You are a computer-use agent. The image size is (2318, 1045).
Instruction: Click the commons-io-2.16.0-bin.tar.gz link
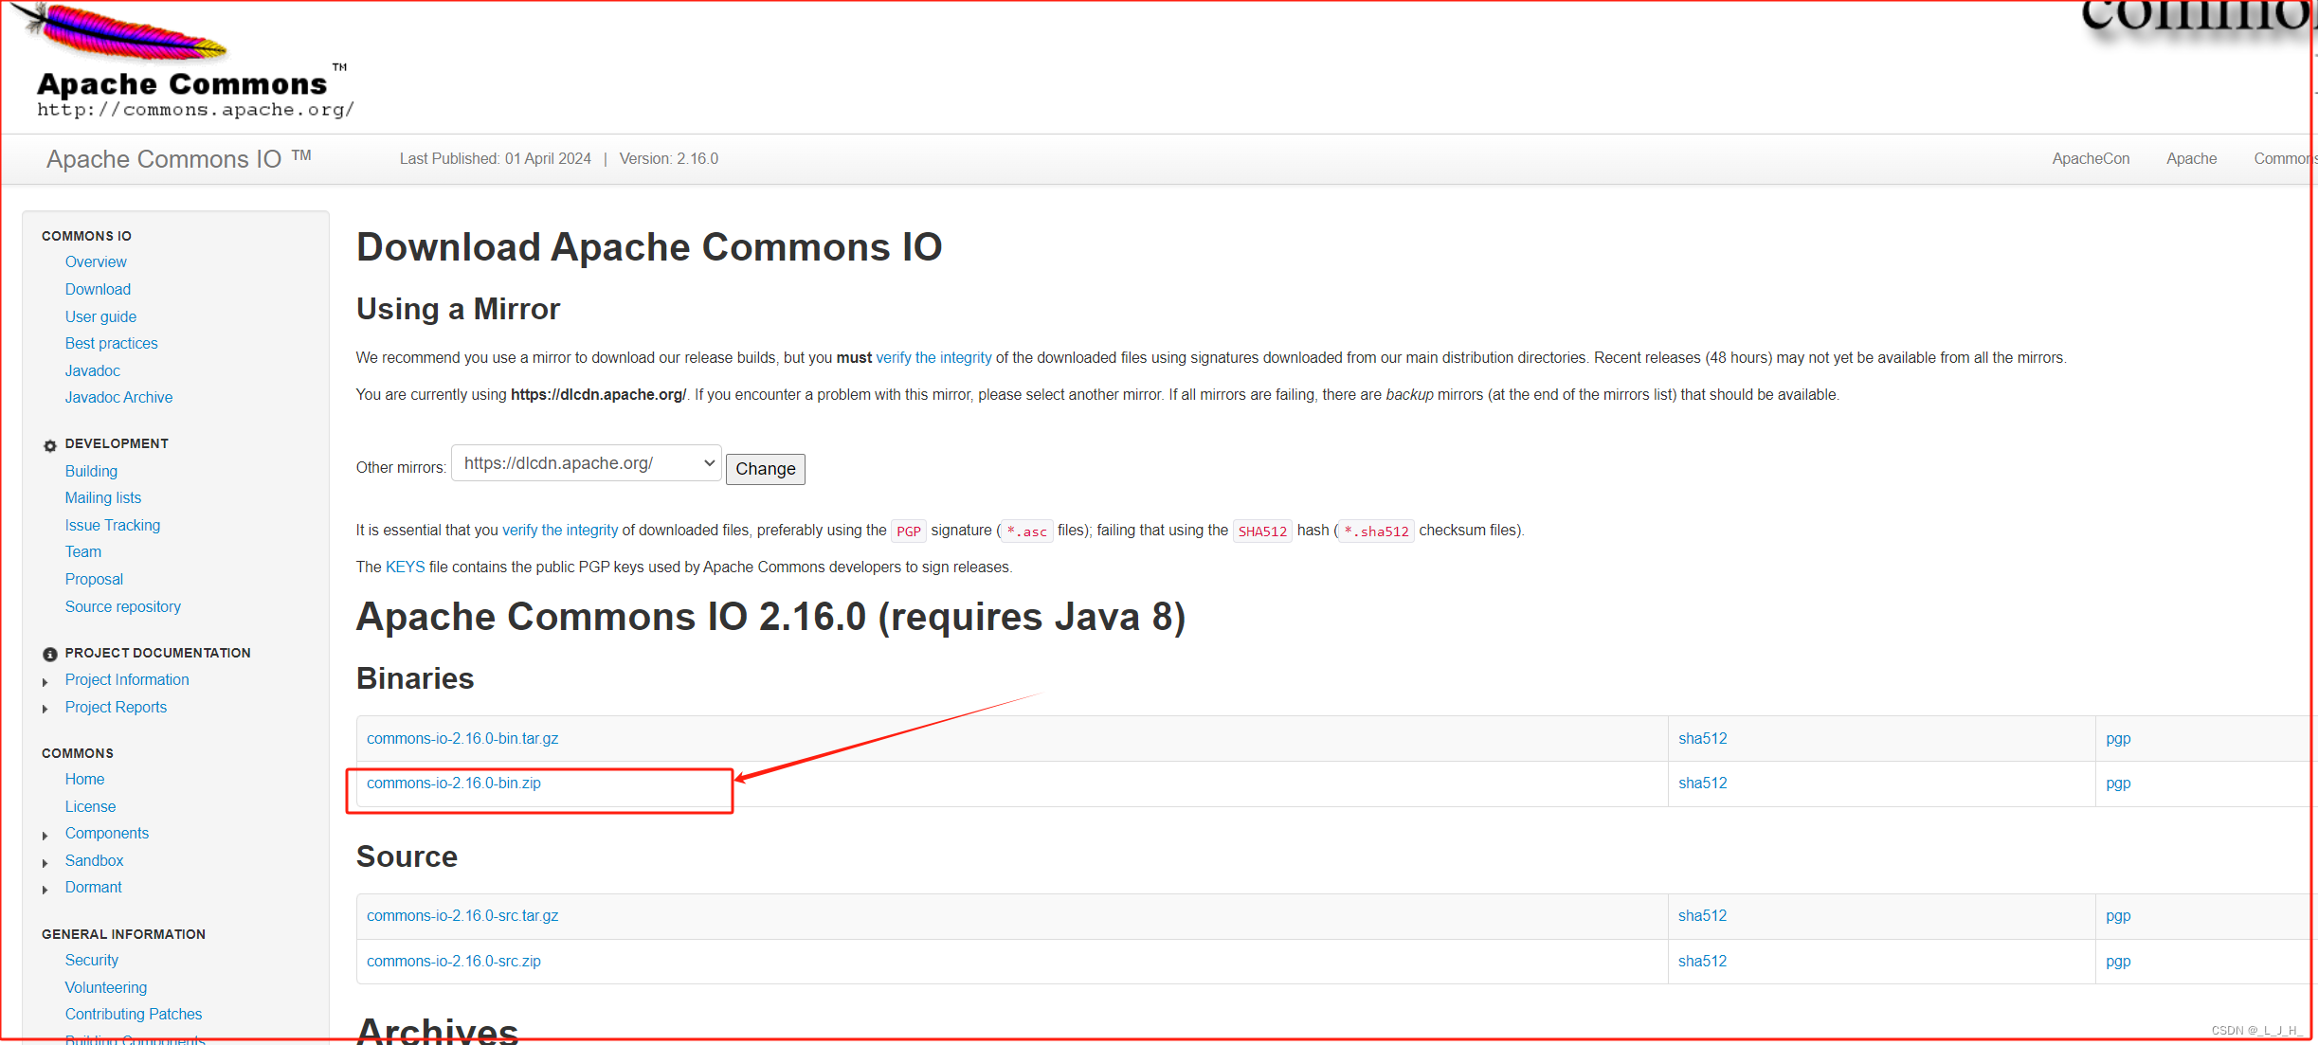tap(462, 737)
